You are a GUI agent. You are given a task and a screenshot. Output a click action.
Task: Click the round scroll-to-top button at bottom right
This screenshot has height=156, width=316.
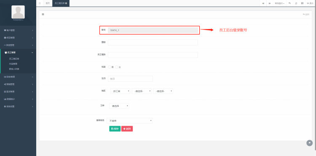coord(309,143)
